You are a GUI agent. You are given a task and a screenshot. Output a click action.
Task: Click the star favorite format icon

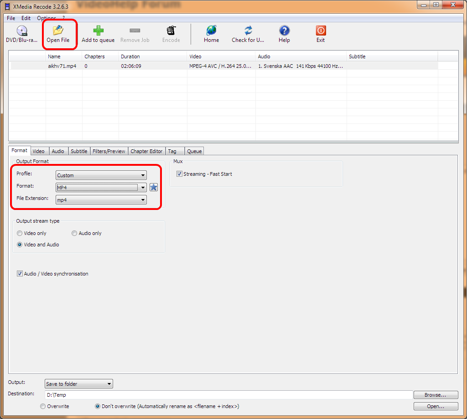pos(154,187)
